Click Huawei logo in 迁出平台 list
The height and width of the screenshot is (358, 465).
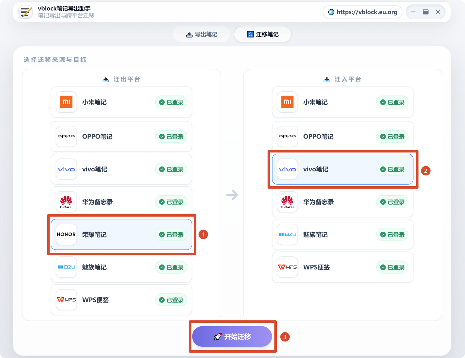(66, 202)
